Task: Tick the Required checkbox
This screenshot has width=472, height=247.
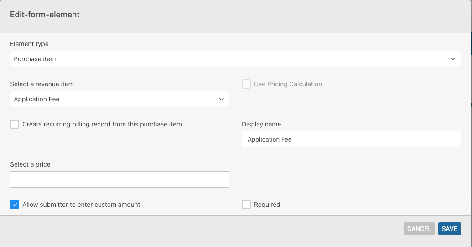Action: [246, 205]
